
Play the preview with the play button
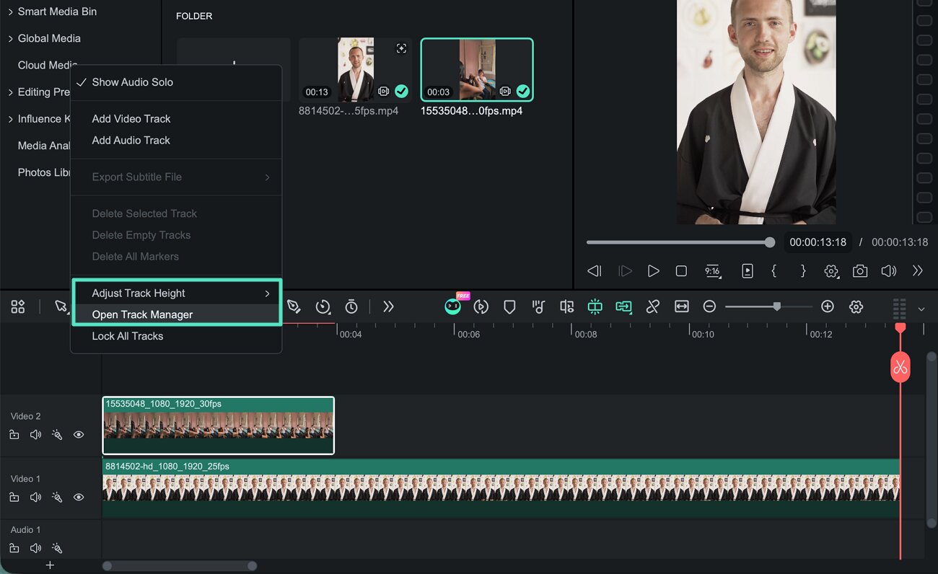click(653, 271)
